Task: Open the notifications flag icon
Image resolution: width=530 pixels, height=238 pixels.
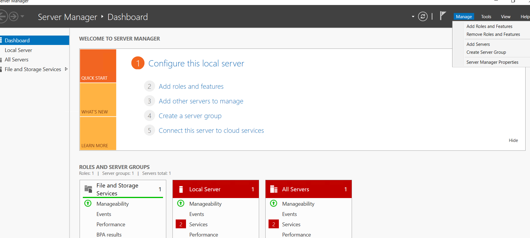Action: point(442,16)
